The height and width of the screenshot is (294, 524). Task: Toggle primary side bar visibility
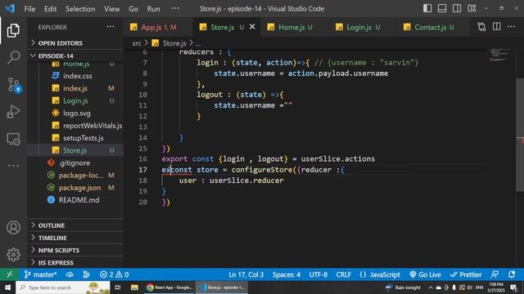[427, 8]
